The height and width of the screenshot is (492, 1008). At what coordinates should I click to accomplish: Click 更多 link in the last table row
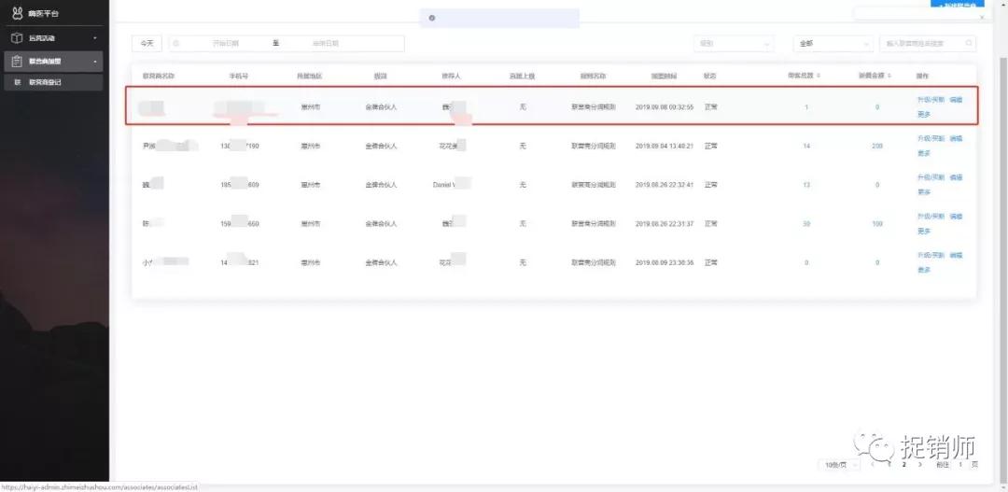point(924,270)
